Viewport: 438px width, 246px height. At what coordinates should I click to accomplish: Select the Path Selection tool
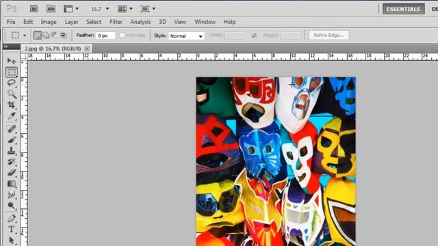[12, 240]
